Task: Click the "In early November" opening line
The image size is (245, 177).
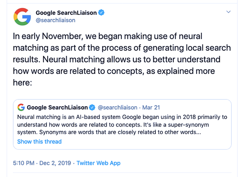Action: 48,36
